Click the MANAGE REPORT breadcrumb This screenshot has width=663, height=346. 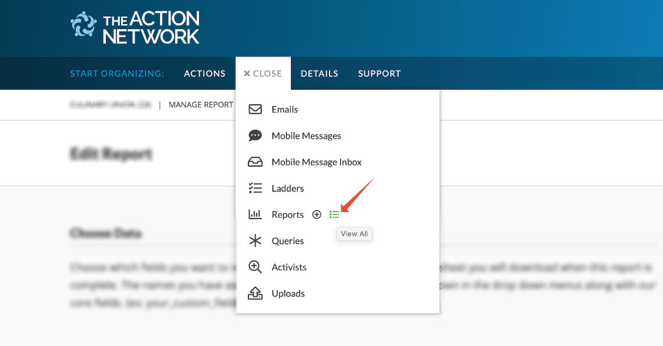pyautogui.click(x=201, y=105)
